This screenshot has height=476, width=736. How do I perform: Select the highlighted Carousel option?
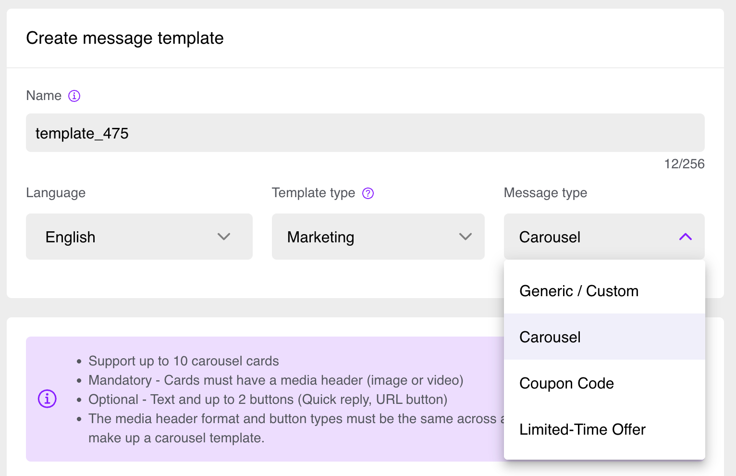click(604, 337)
